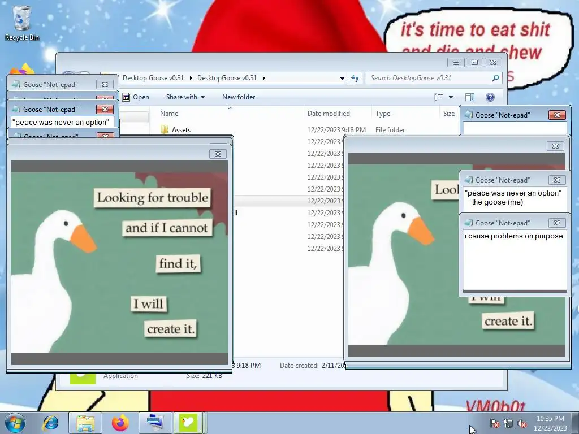Click "i cause problems on purpose" text
579x434 pixels.
[x=513, y=236]
